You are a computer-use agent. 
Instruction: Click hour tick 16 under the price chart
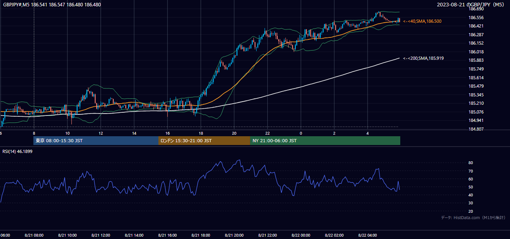coord(168,133)
